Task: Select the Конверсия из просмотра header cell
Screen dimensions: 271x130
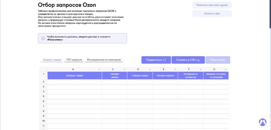Action: [x=190, y=75]
